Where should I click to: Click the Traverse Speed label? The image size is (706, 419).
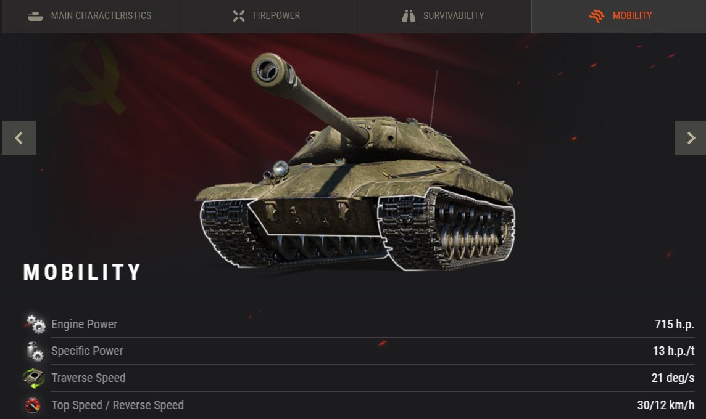point(88,378)
